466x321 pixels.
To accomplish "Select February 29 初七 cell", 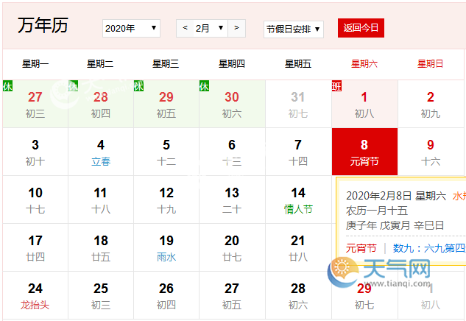I will (364, 295).
